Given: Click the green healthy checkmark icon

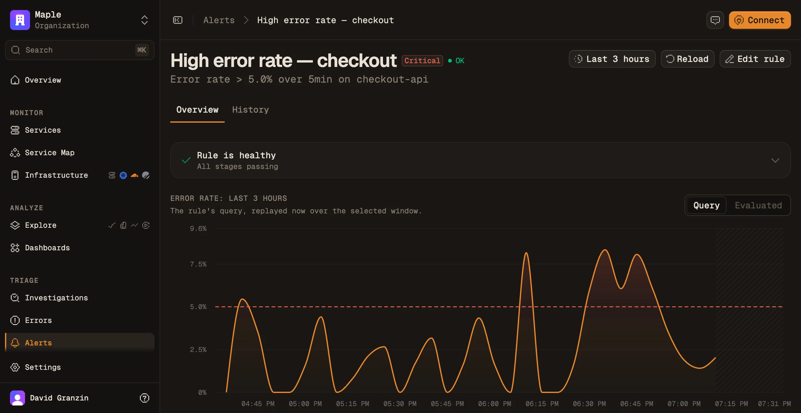Looking at the screenshot, I should (186, 161).
